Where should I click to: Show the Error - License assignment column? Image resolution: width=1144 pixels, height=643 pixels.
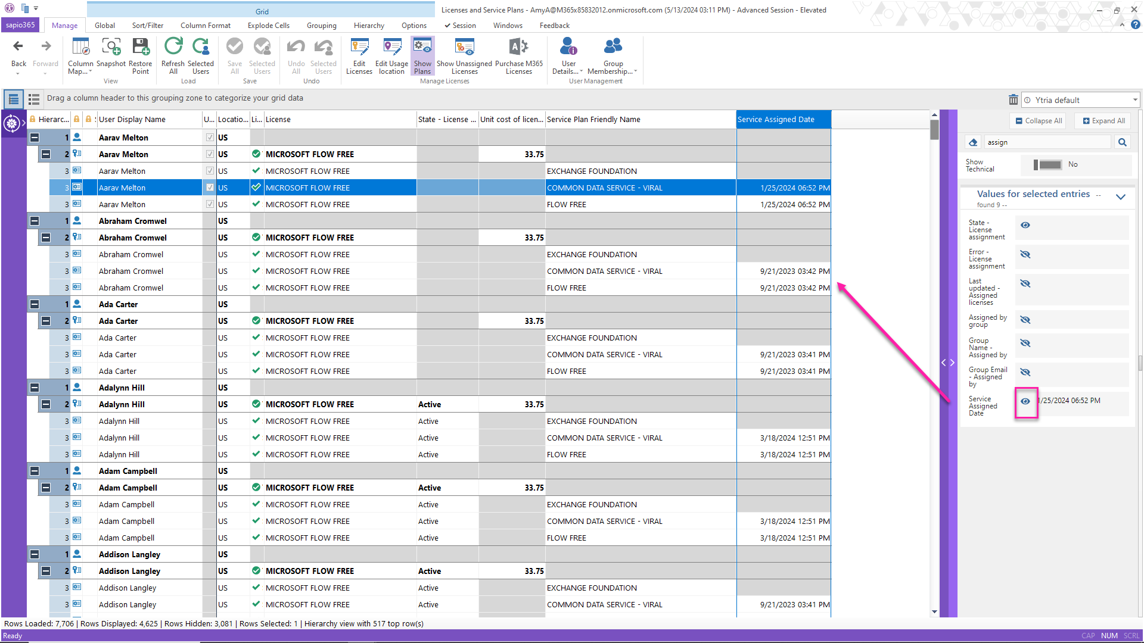tap(1025, 254)
